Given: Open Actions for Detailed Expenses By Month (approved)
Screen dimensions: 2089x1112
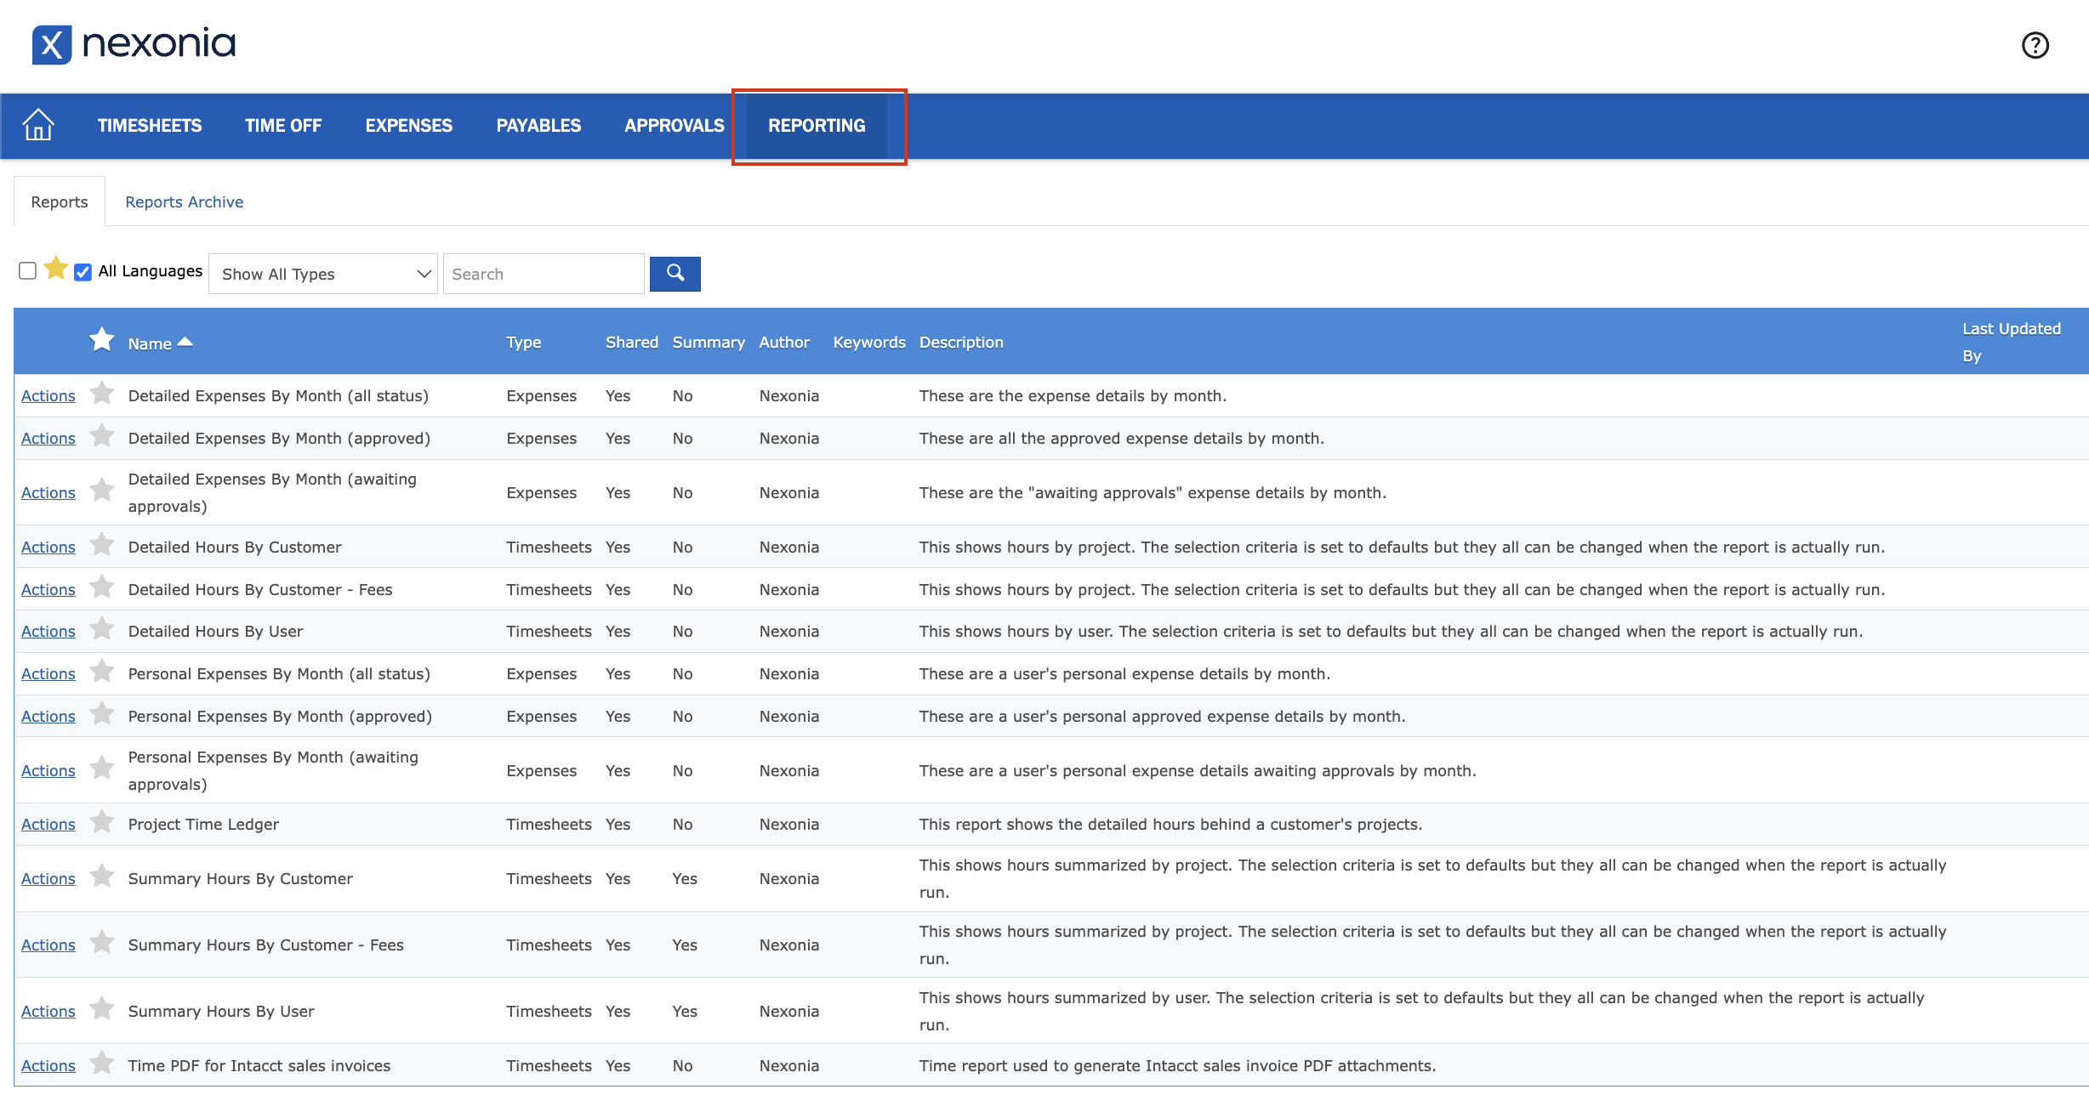Looking at the screenshot, I should 48,439.
